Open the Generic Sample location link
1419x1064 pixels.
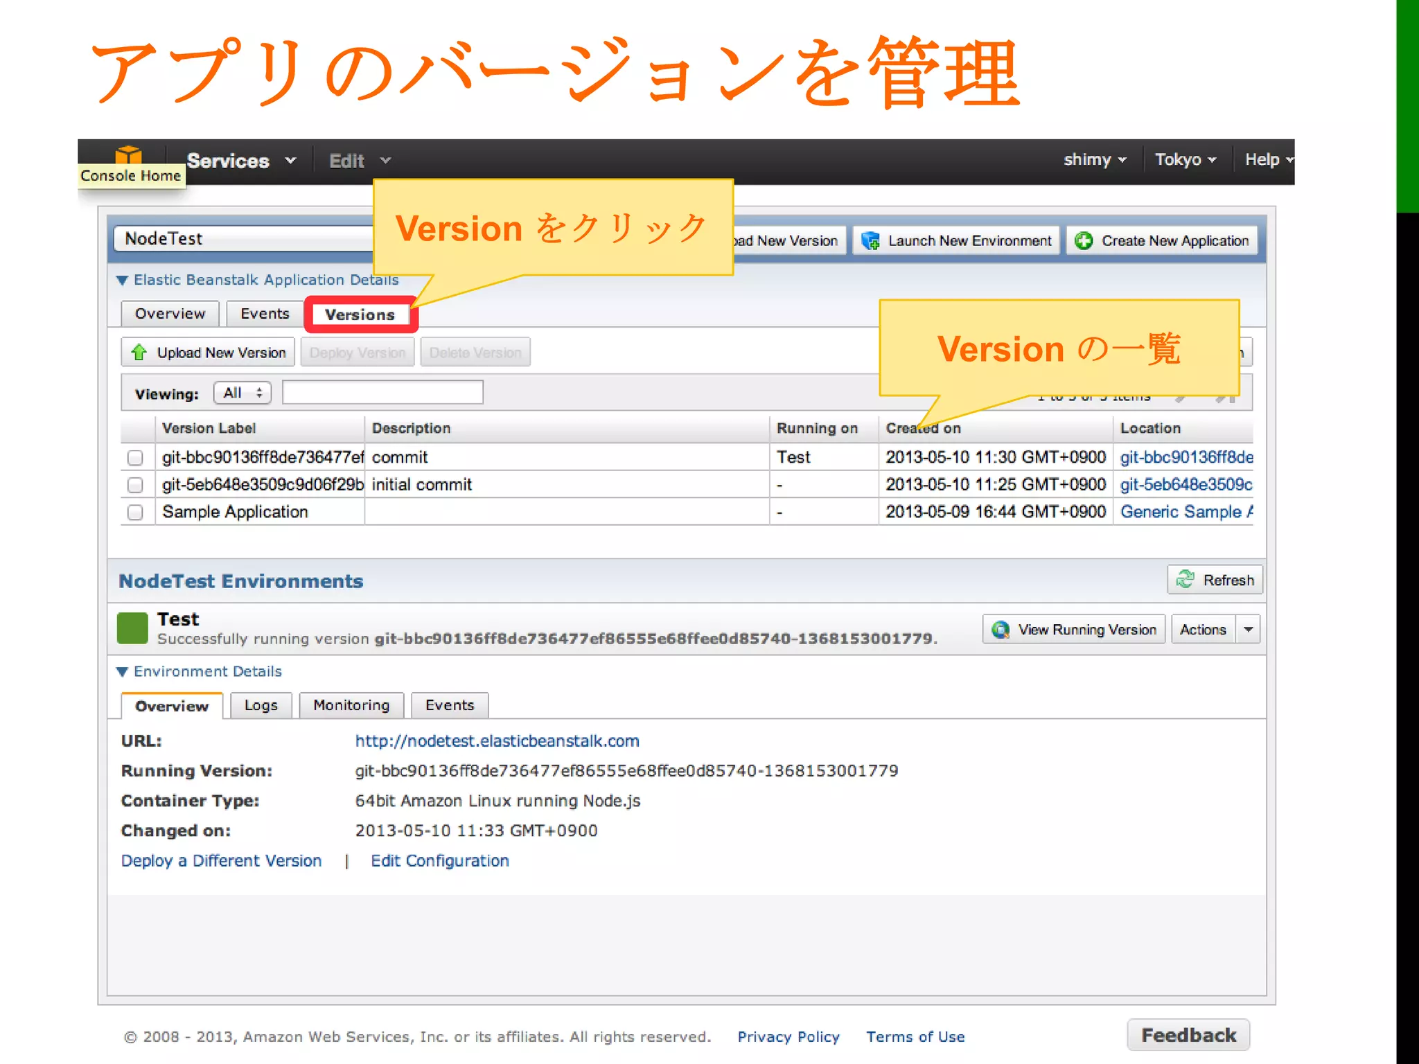[x=1187, y=511]
